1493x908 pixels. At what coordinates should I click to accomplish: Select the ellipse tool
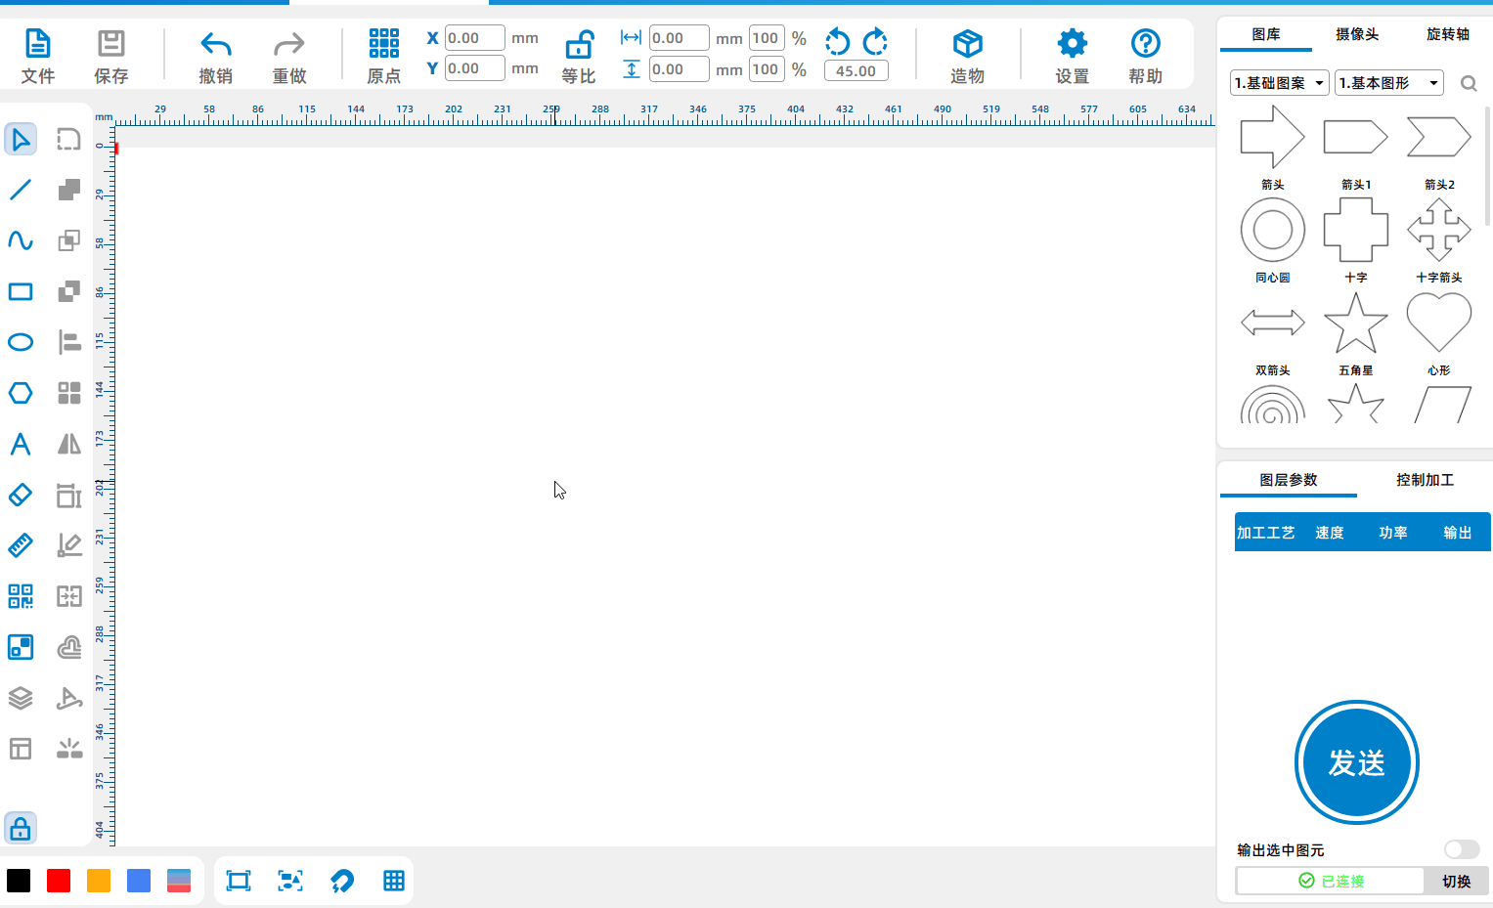[x=21, y=342]
